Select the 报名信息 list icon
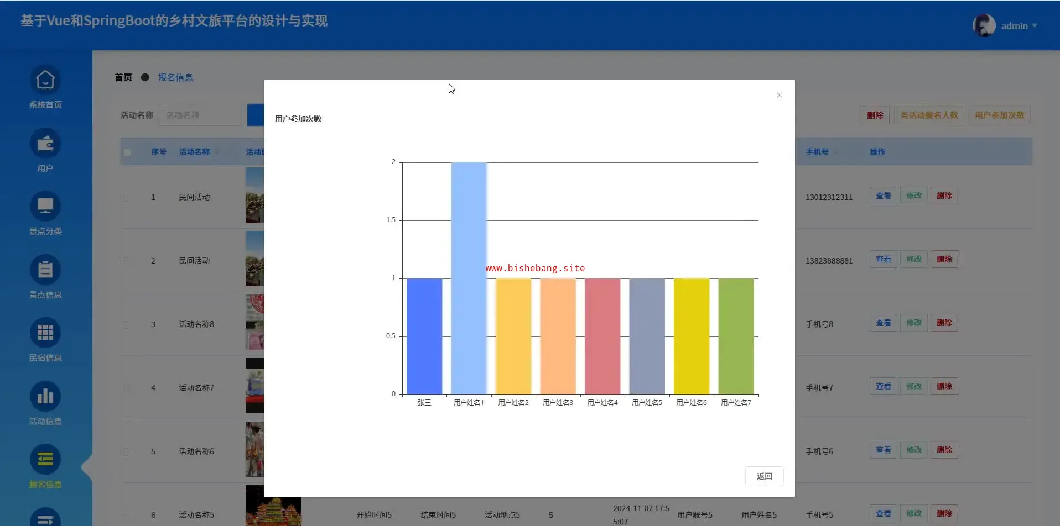The height and width of the screenshot is (526, 1060). coord(45,460)
